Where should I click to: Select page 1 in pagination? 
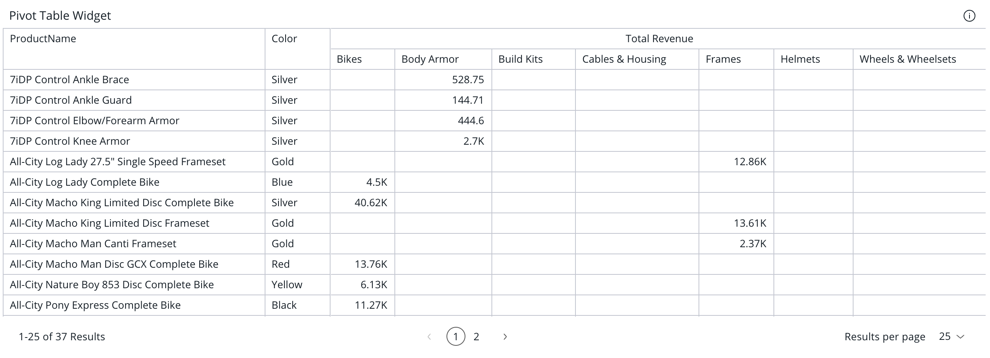point(456,337)
